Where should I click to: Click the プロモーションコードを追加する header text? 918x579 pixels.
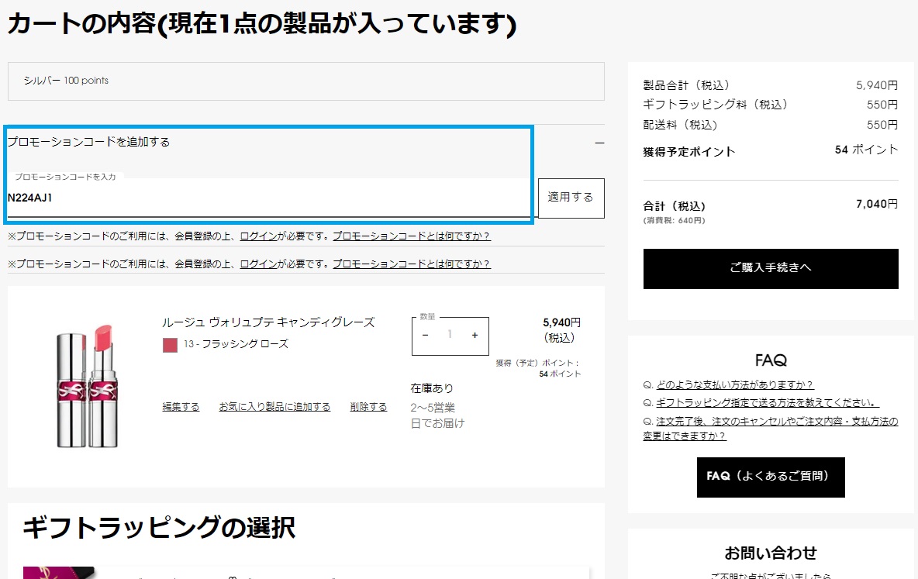pos(88,143)
